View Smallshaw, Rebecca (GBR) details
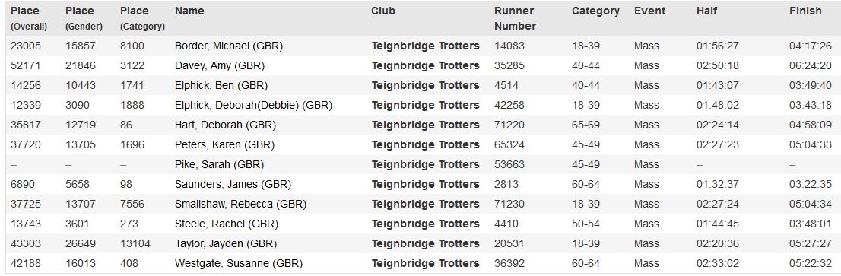The image size is (841, 276). point(240,205)
